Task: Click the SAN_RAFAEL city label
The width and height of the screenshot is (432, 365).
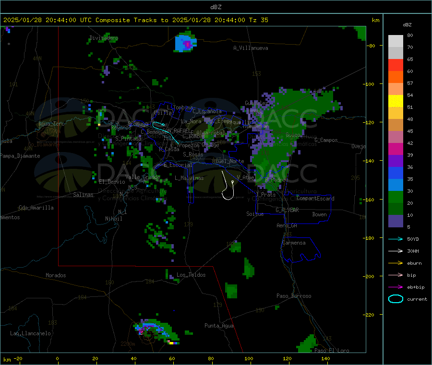Action: pyautogui.click(x=176, y=130)
